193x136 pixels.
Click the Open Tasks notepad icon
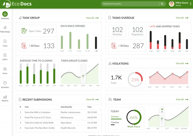tap(24, 31)
